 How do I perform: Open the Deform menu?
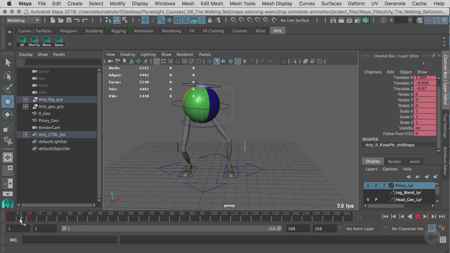pyautogui.click(x=356, y=4)
